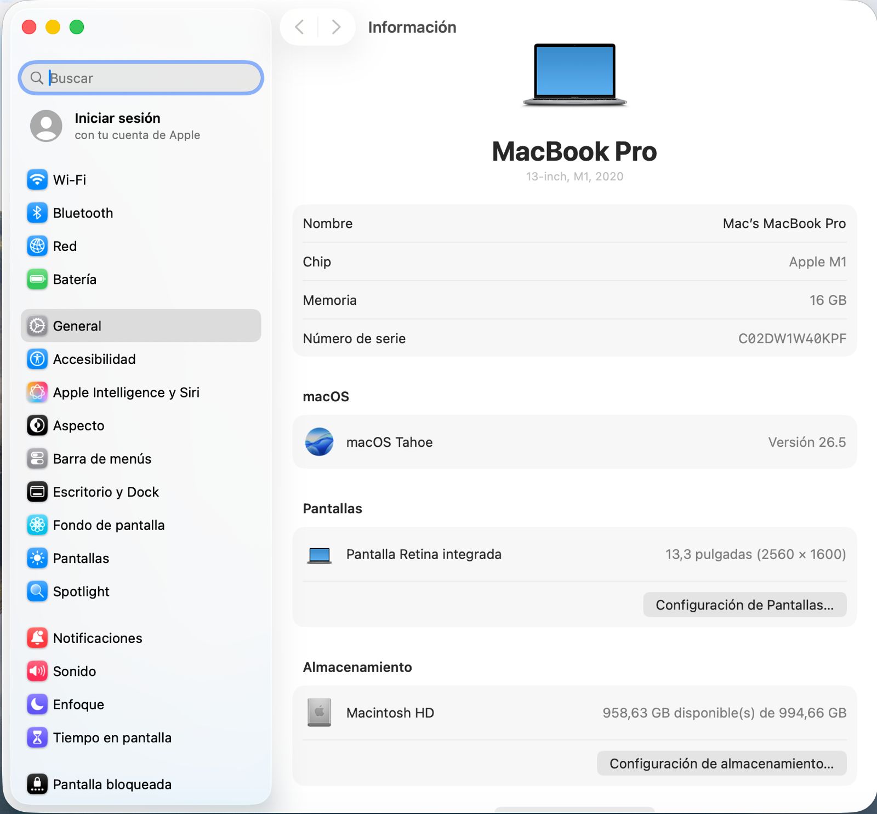Screen dimensions: 877x814
Task: Click Configuración de Pantallas button
Action: tap(744, 605)
